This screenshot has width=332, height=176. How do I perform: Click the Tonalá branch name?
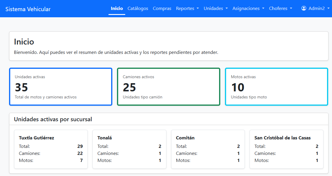(105, 138)
